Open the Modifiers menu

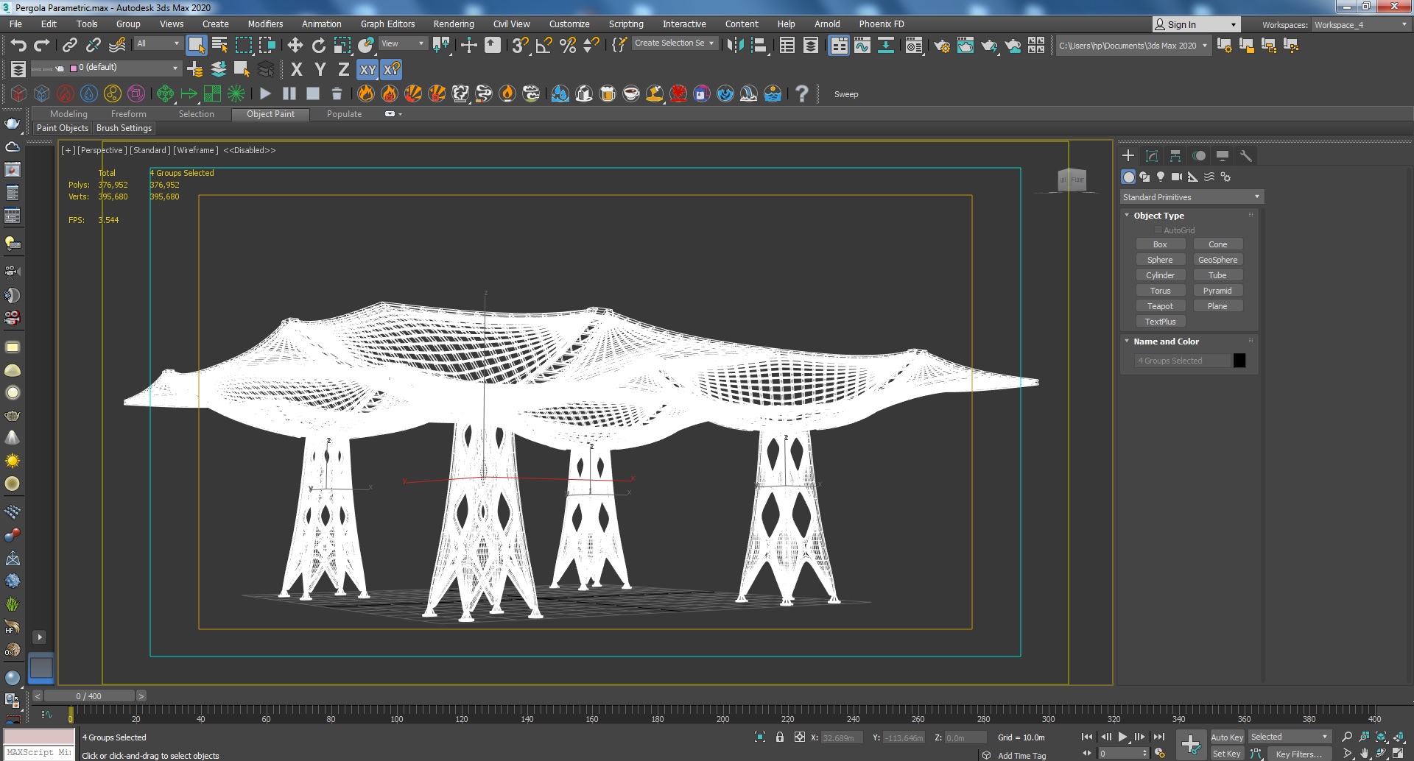click(x=265, y=24)
